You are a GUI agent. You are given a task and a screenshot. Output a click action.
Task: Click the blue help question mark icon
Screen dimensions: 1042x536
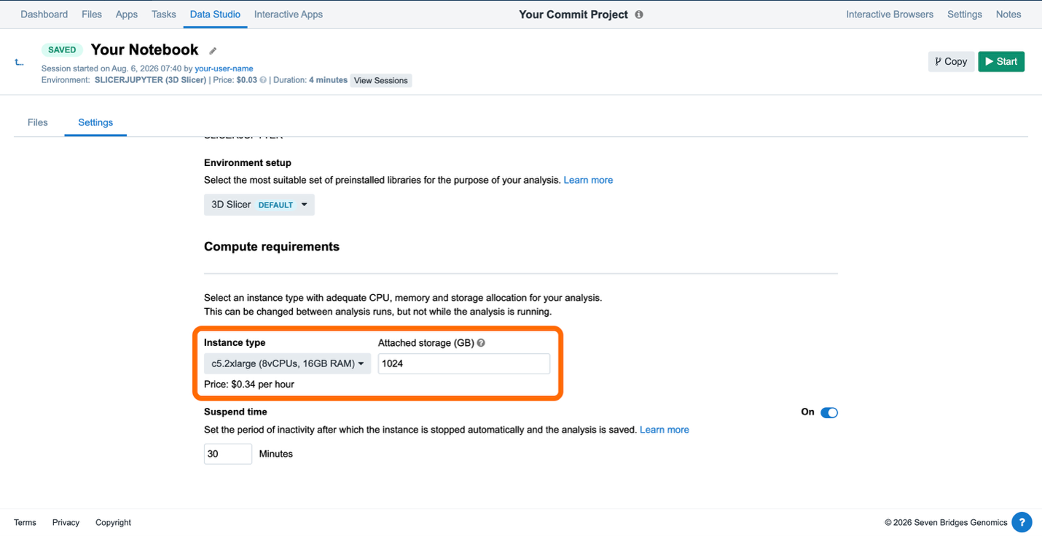(x=1022, y=522)
